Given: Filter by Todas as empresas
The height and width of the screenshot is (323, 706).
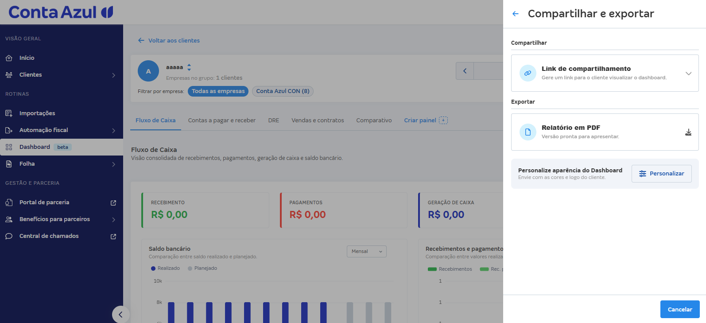Looking at the screenshot, I should pos(218,91).
